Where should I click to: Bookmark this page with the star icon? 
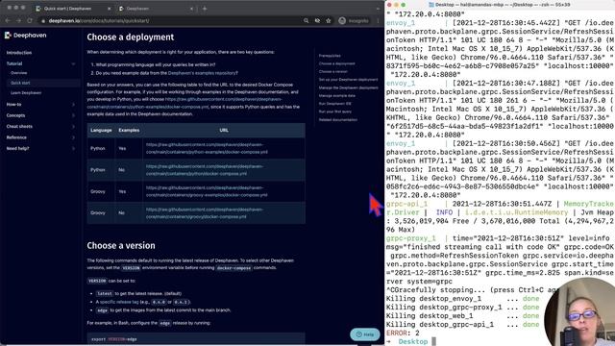click(329, 21)
